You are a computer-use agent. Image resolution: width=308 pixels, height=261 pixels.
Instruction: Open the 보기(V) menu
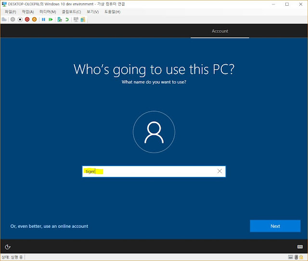(93, 12)
